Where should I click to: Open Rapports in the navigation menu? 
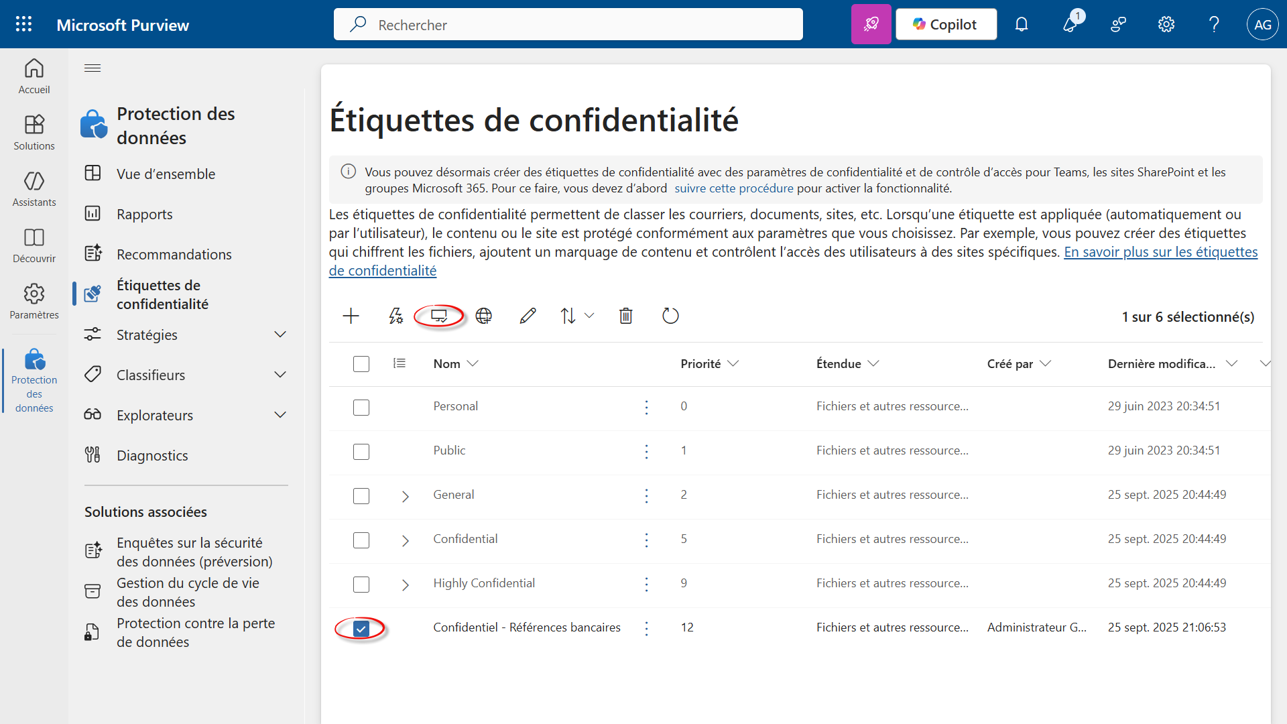(144, 214)
